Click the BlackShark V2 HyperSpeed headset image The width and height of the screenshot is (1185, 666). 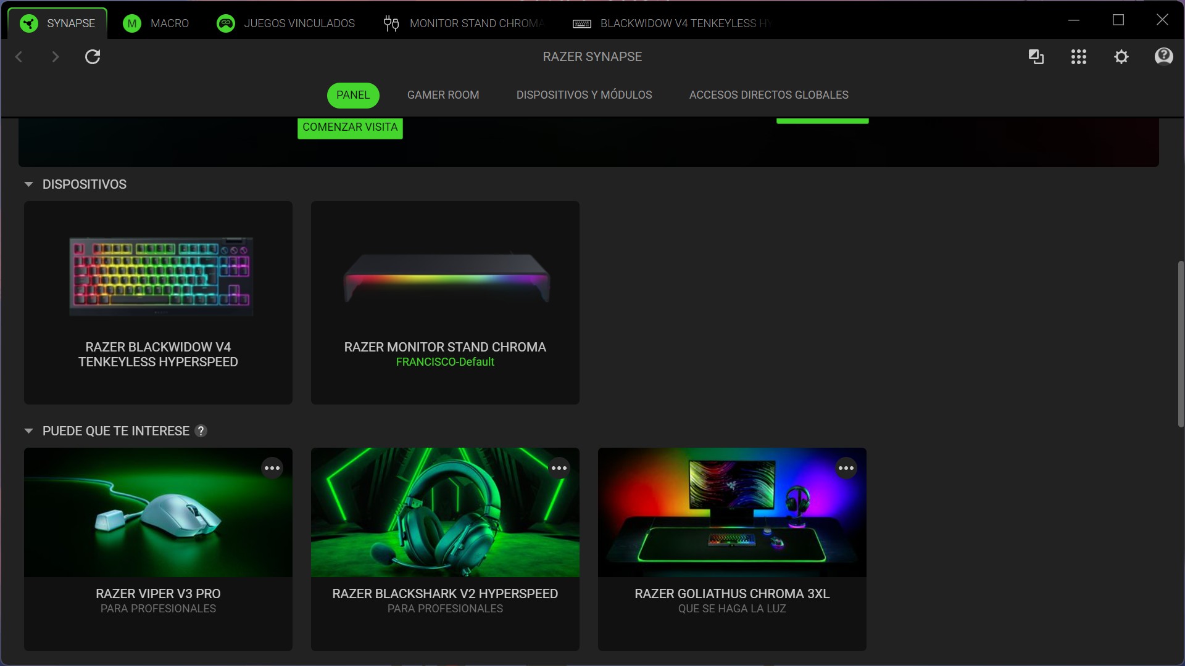coord(445,512)
